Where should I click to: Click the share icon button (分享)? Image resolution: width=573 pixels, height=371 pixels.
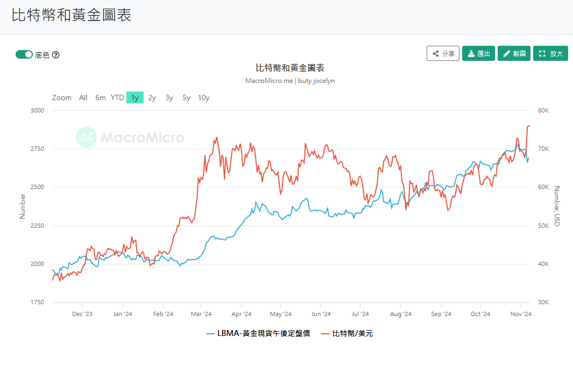click(443, 54)
